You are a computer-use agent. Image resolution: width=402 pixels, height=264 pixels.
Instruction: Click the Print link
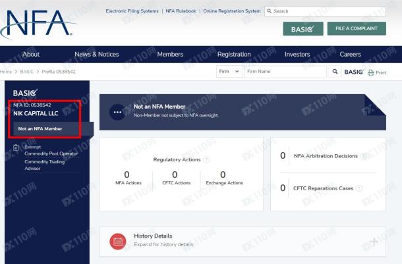(x=381, y=72)
